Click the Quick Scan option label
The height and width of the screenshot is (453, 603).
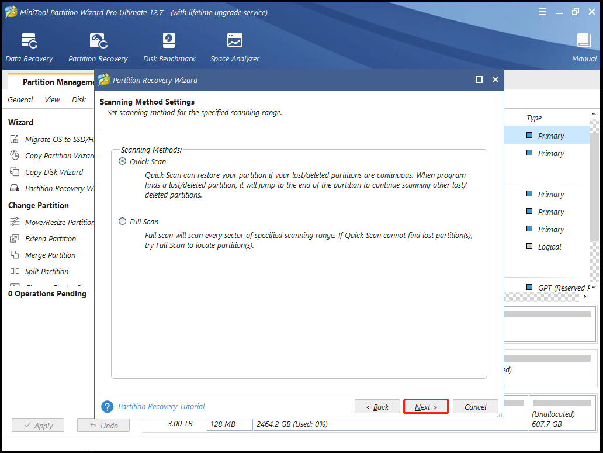pos(148,161)
